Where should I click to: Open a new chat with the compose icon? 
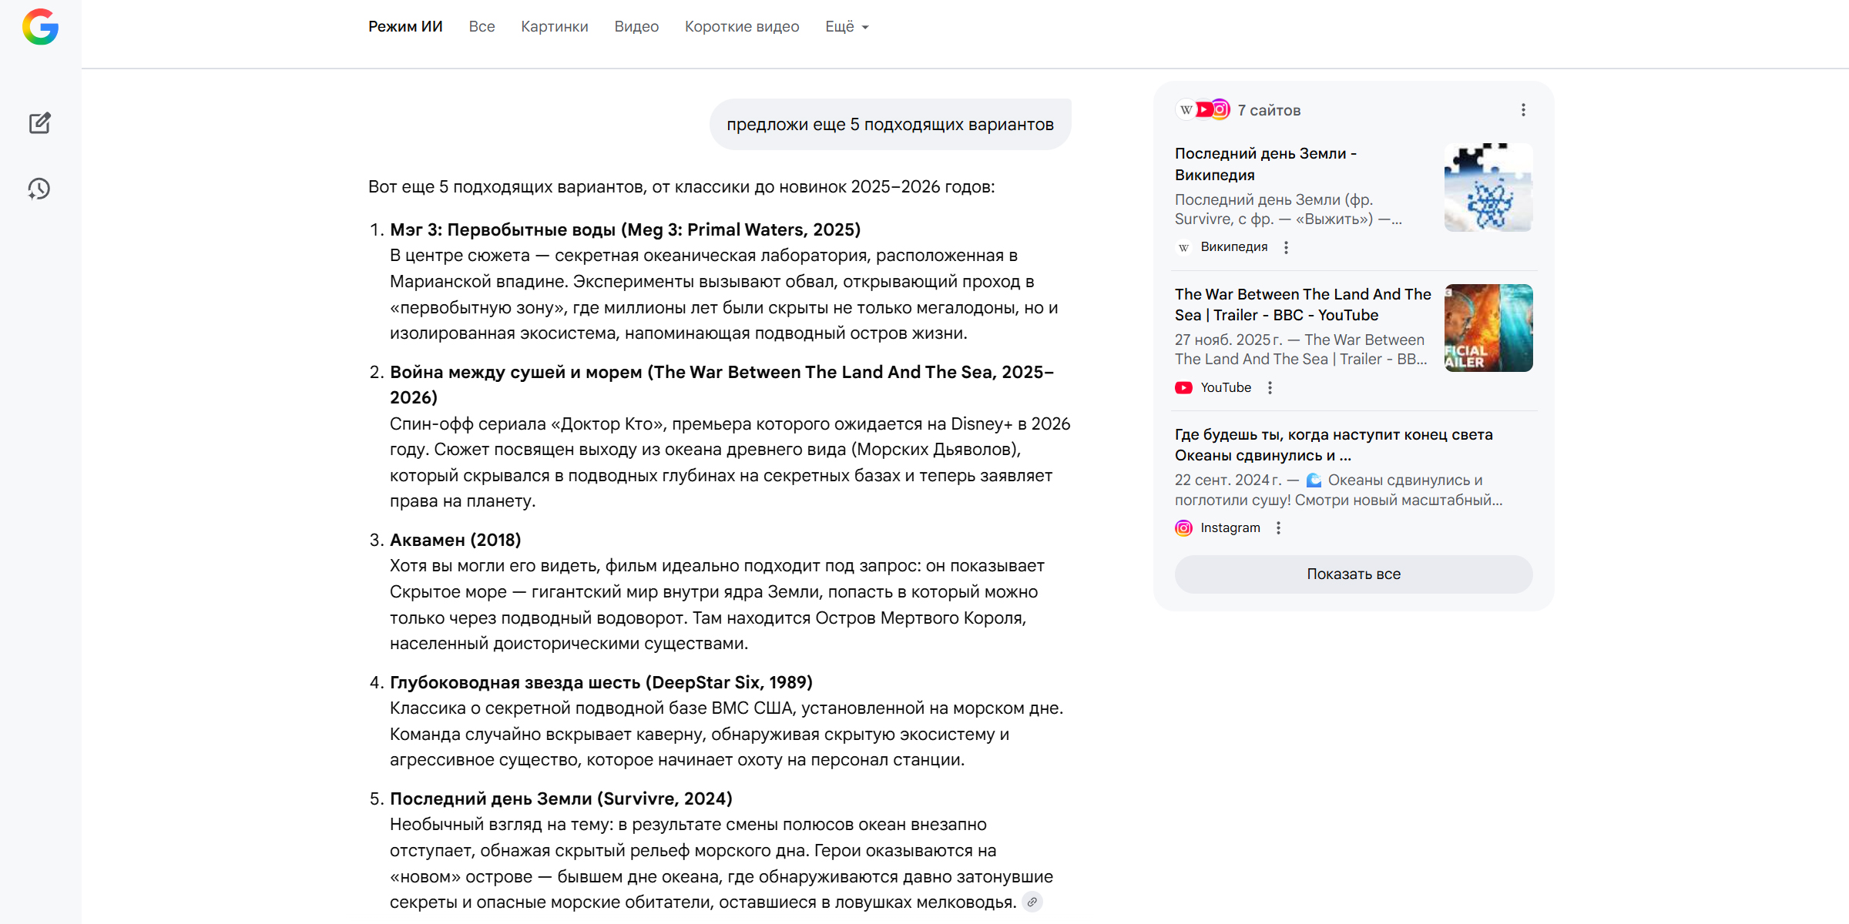pos(39,122)
